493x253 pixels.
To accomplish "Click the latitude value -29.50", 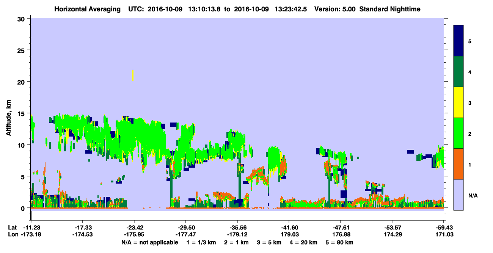I will click(185, 227).
